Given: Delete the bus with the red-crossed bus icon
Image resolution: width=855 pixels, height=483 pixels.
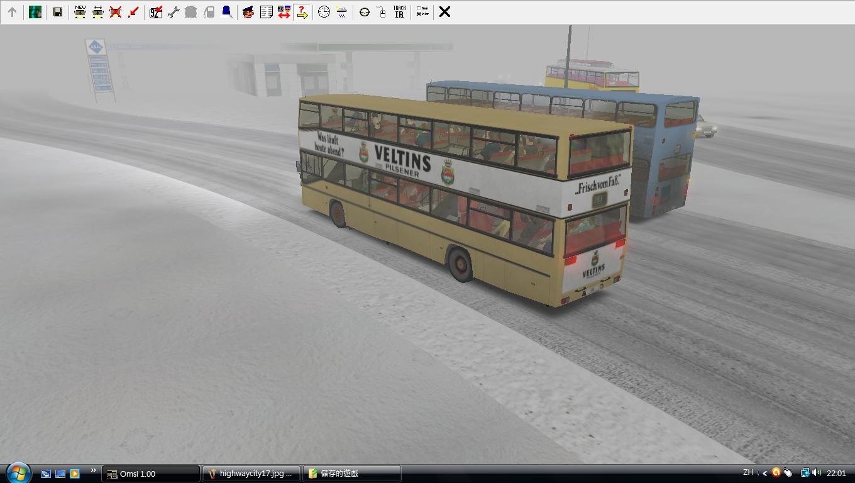Looking at the screenshot, I should pyautogui.click(x=115, y=12).
